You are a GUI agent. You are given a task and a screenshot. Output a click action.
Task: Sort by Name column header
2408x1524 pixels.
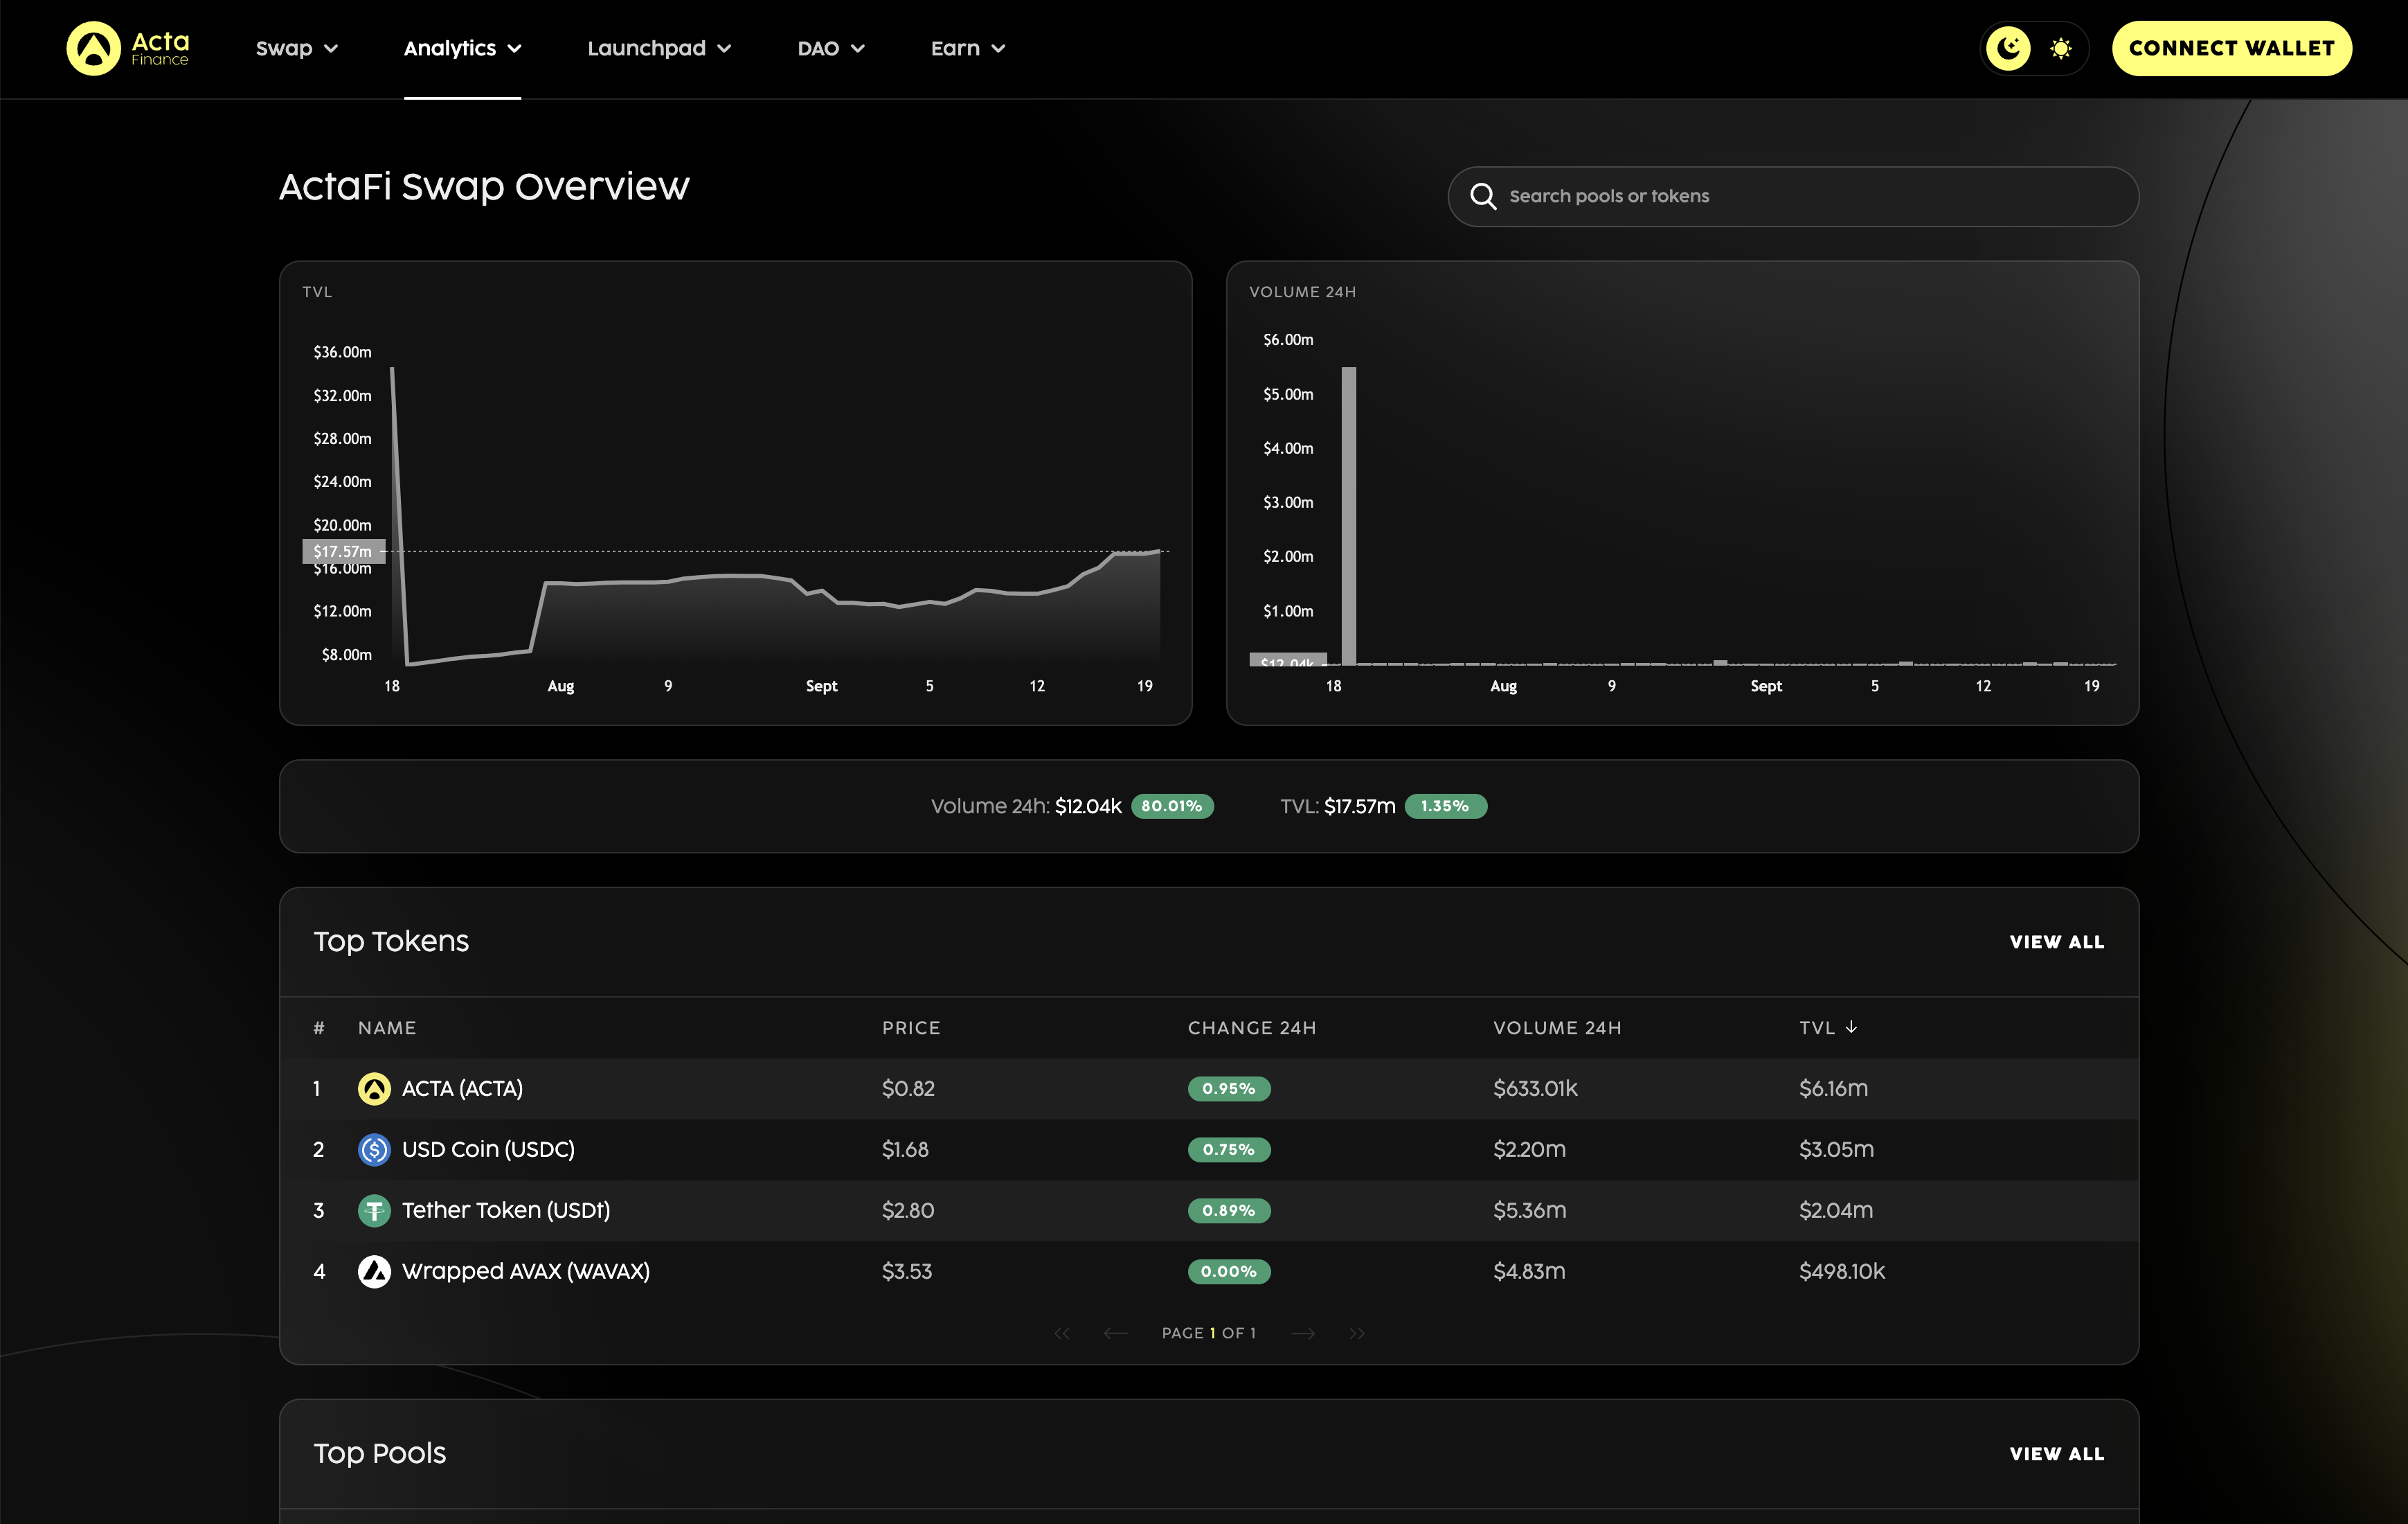(x=387, y=1028)
